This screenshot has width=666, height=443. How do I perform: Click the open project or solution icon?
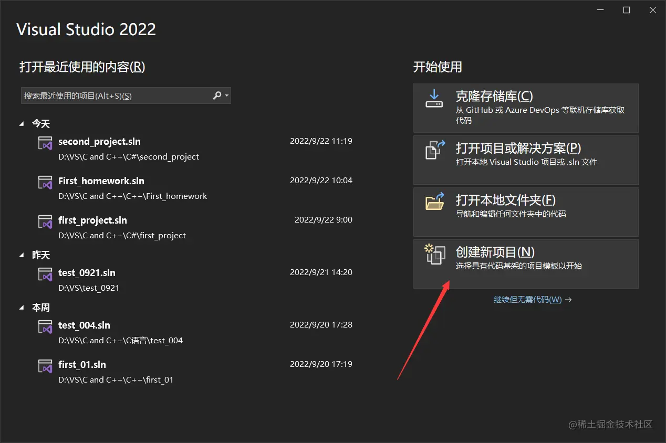point(434,150)
